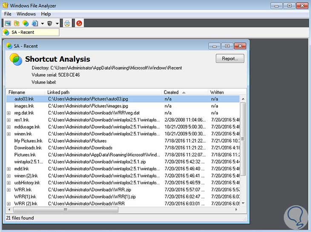Screen dimensions: 311x232
Task: Launch the Prefetch Analyzer folder icon
Action: (x=17, y=23)
